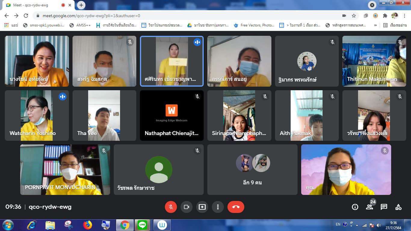Open the Activities panel icon
Viewport: 411px width, 231px height.
[398, 207]
